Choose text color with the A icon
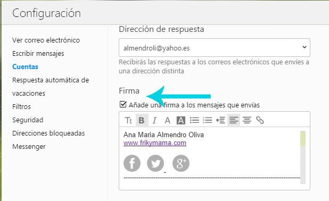Screen dimensions: 329x201 tap(168, 120)
